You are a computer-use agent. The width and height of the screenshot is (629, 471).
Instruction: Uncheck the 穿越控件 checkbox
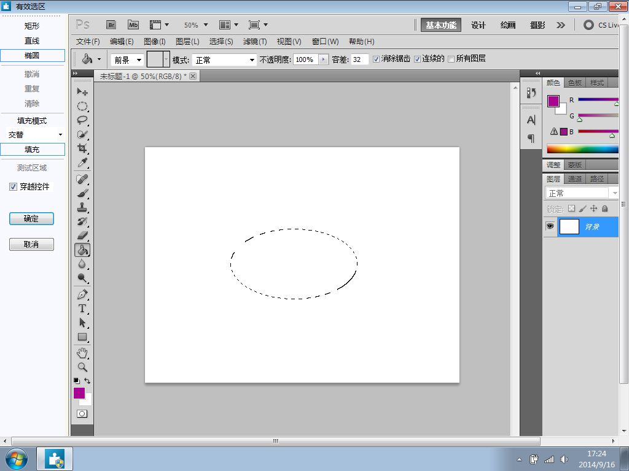pos(14,187)
